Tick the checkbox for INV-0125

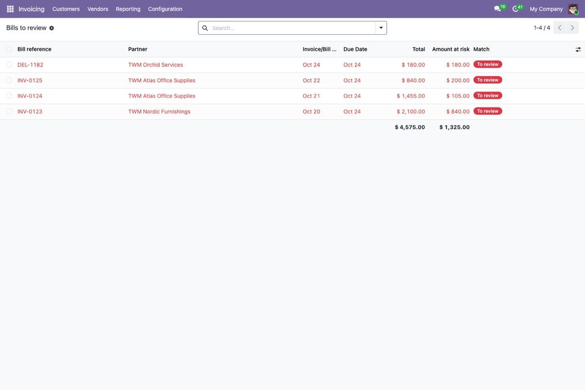[9, 80]
